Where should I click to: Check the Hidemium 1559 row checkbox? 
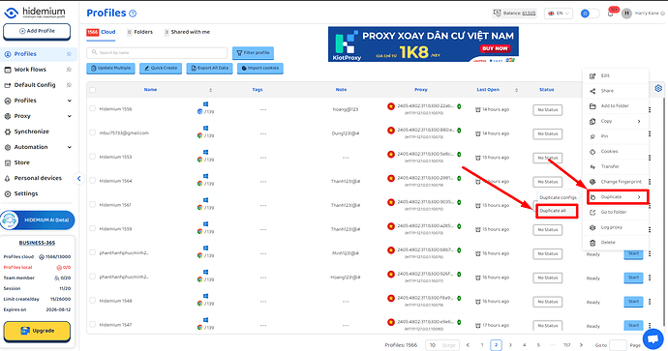coord(92,228)
